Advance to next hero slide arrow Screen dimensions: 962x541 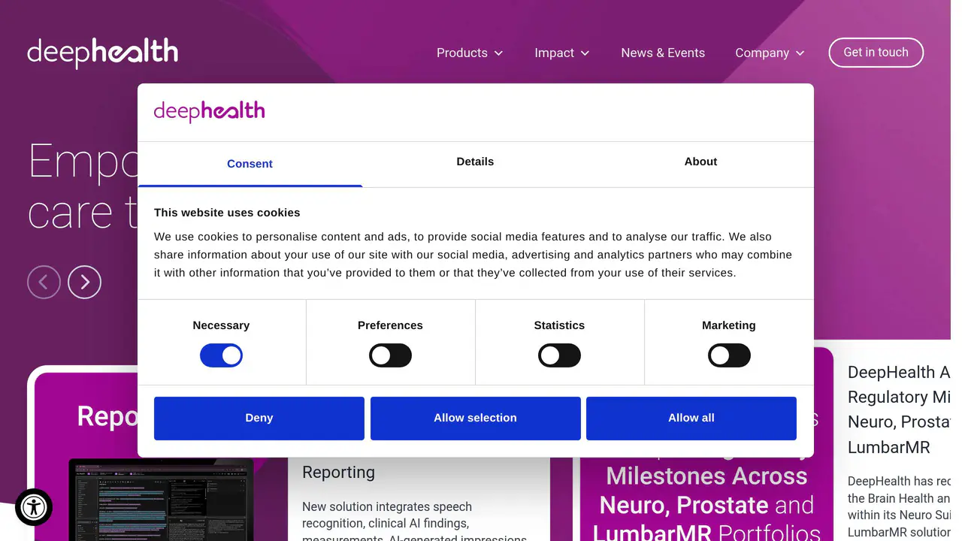tap(84, 282)
